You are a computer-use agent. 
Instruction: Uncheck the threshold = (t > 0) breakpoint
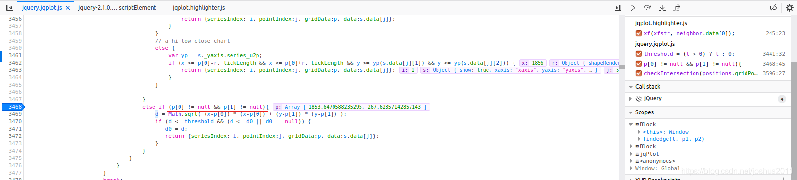pos(638,54)
